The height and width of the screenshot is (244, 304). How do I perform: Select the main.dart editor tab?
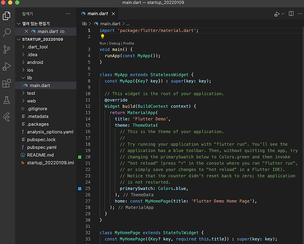[97, 14]
